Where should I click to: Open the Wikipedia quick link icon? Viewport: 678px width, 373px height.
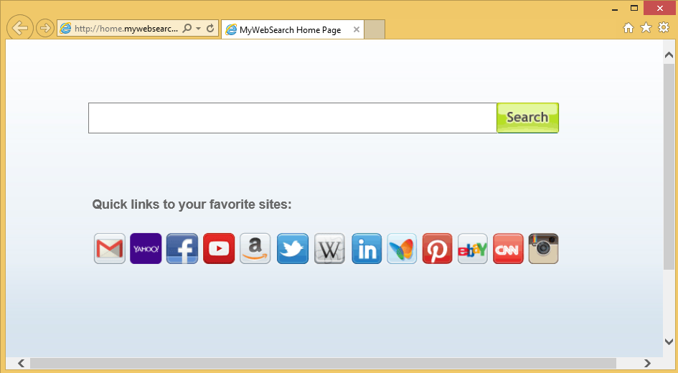click(x=329, y=249)
